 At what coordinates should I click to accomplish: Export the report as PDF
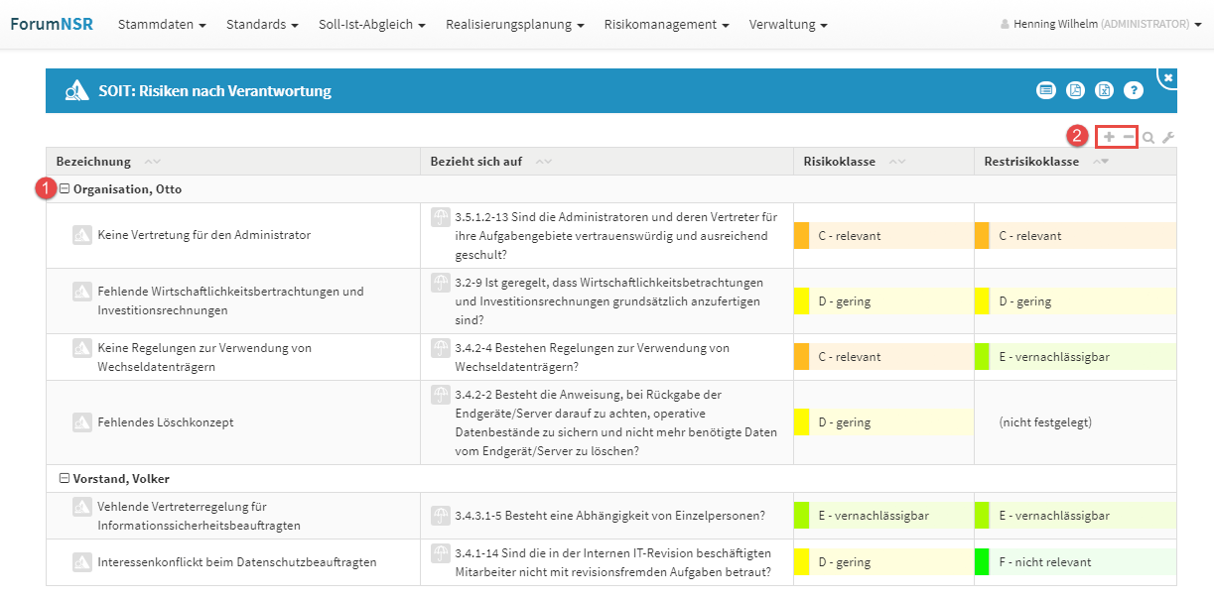(1075, 91)
